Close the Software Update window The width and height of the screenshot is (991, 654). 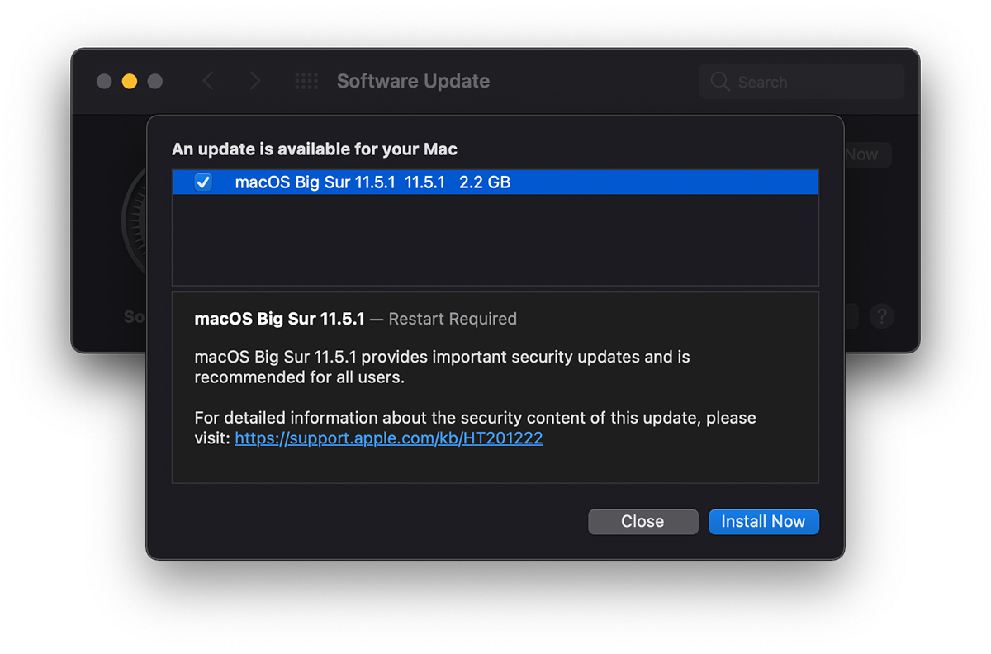[104, 81]
